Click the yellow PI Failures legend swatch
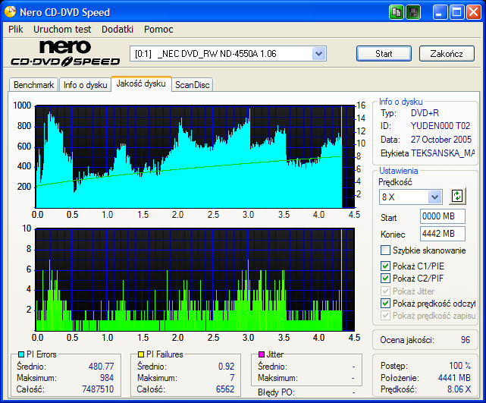Image resolution: width=486 pixels, height=403 pixels. [x=141, y=354]
